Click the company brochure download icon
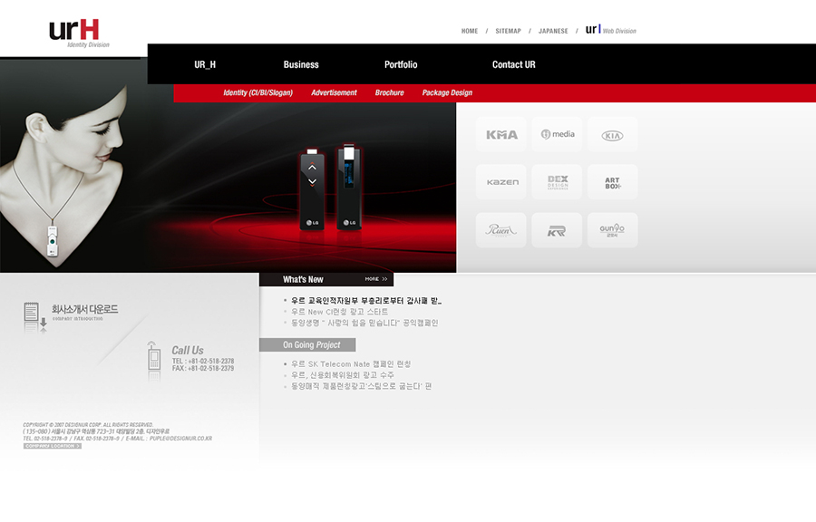 click(x=34, y=315)
